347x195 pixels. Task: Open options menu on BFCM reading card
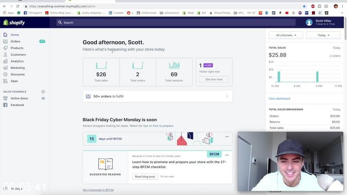coord(227,155)
